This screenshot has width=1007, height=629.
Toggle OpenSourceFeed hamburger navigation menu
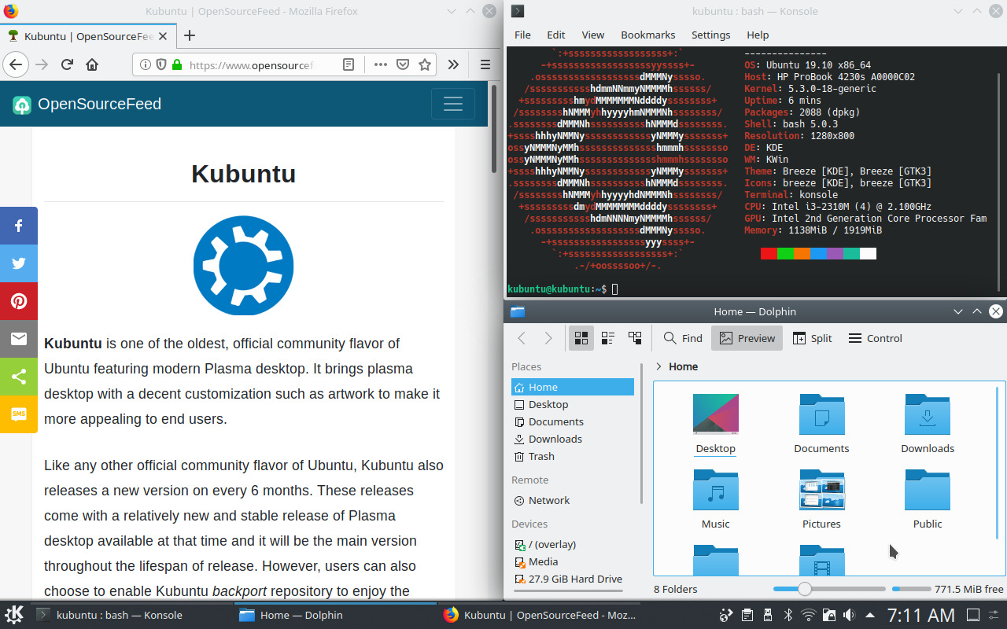pyautogui.click(x=452, y=105)
